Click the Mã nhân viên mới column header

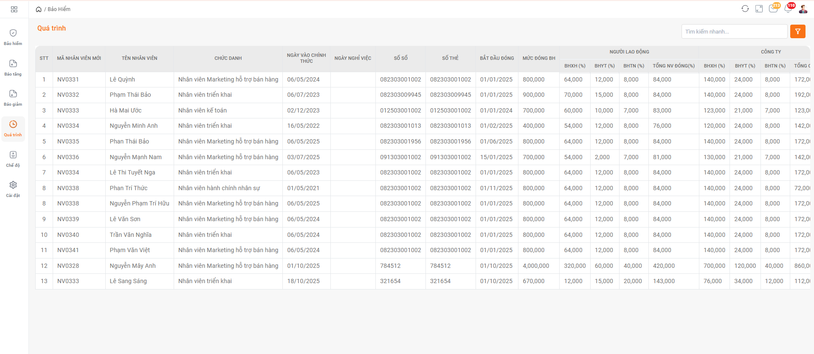point(79,58)
